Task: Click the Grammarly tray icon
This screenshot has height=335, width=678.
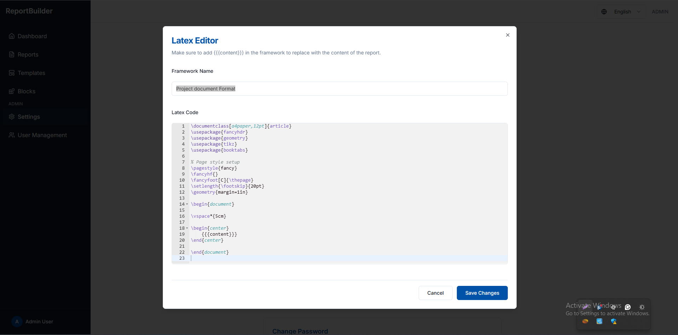Action: [x=628, y=307]
